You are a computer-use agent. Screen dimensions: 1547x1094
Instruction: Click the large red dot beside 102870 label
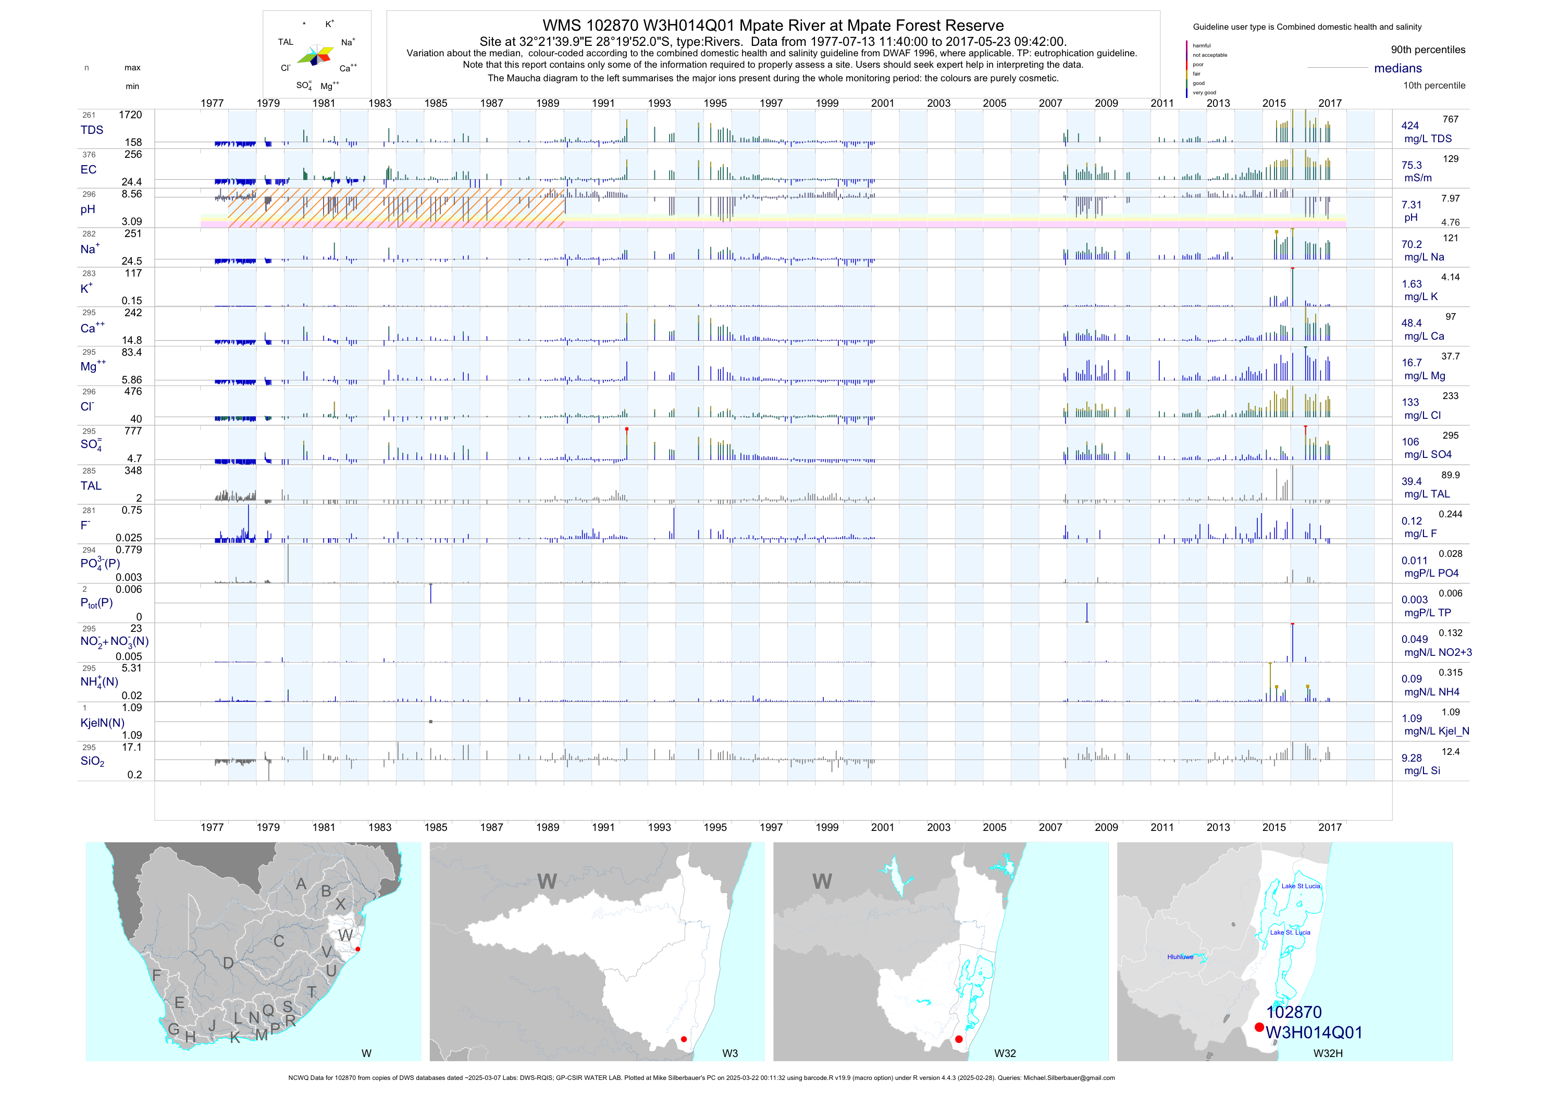click(x=1259, y=1027)
